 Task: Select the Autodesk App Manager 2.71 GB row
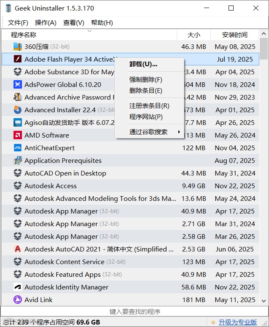[130, 224]
